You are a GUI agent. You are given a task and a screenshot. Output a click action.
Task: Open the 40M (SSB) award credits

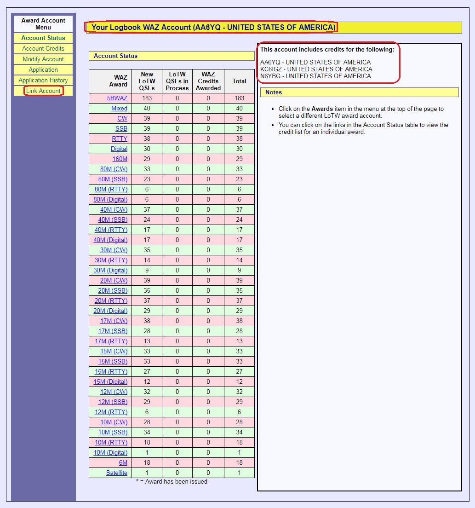[113, 220]
